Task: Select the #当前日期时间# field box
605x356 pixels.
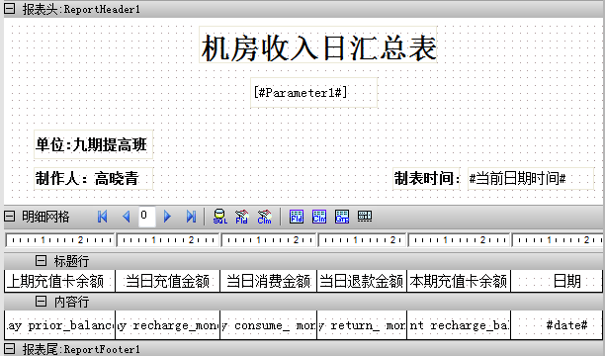Action: click(x=531, y=178)
